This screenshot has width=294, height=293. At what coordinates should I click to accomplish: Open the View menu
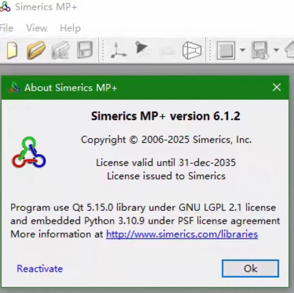tap(36, 28)
